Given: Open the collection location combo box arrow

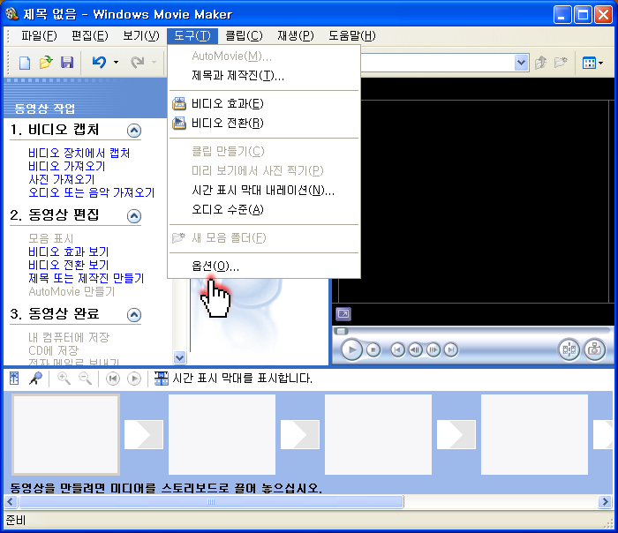Looking at the screenshot, I should (521, 63).
